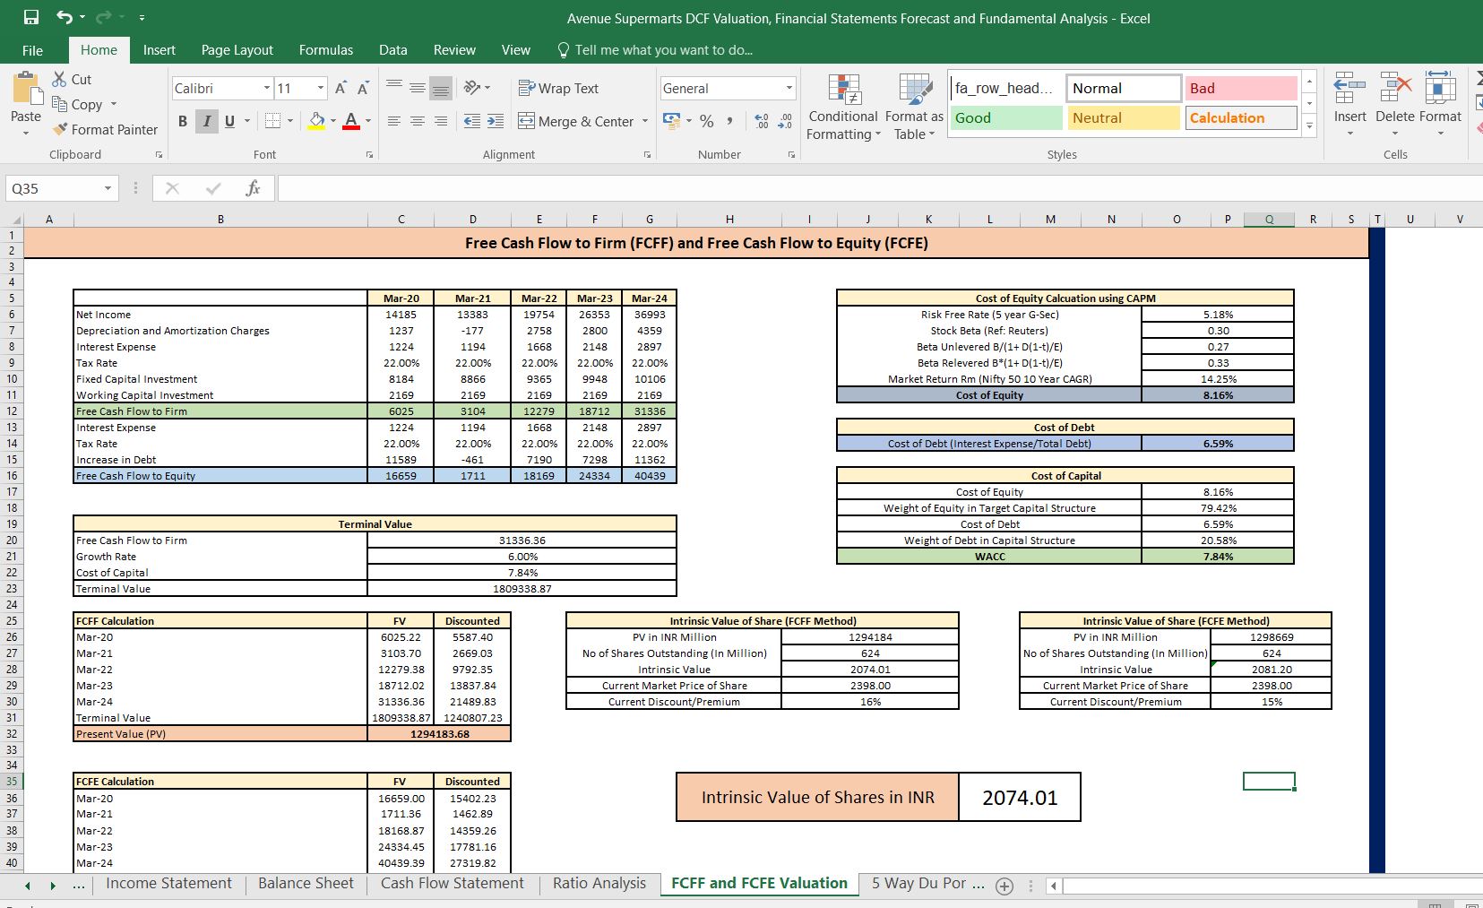Click the Delete Cells icon
The height and width of the screenshot is (908, 1483).
(1394, 88)
